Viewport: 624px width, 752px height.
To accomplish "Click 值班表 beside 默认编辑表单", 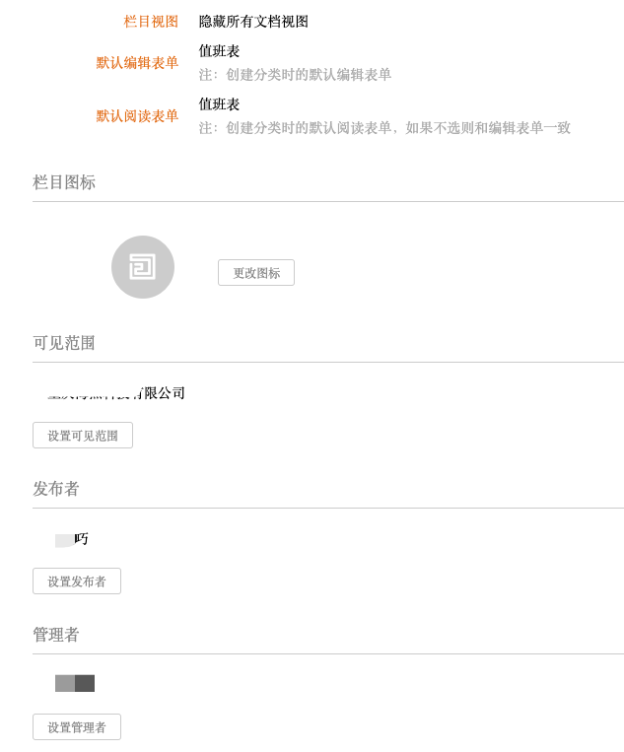I will coord(219,51).
